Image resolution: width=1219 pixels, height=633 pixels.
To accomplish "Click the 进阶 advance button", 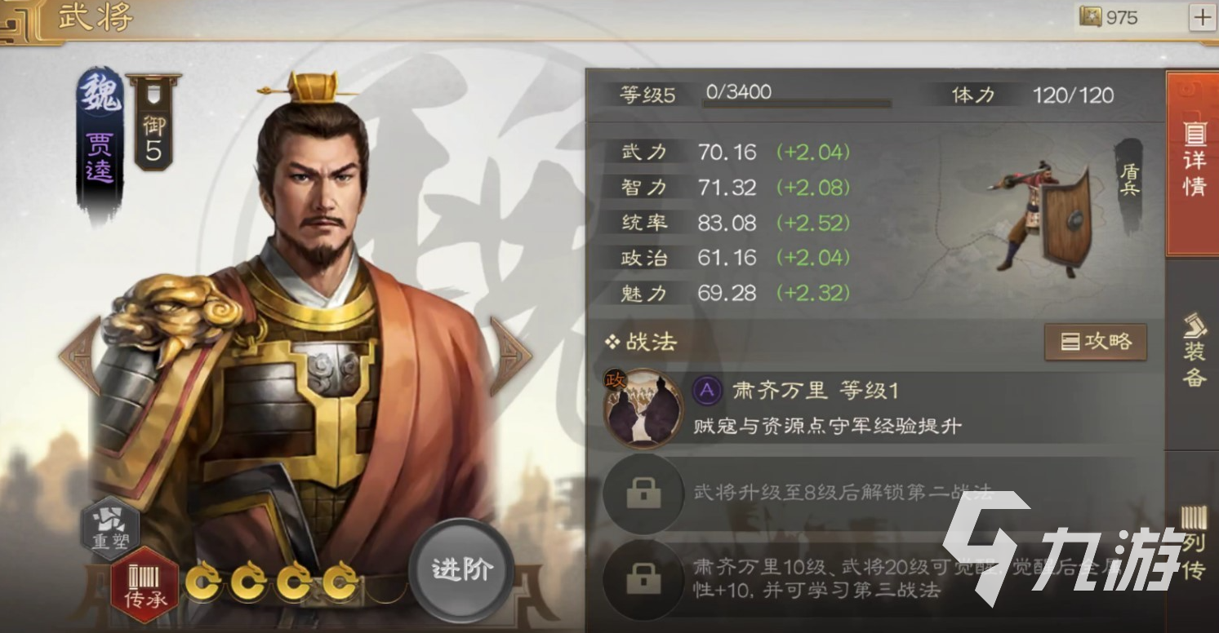I will click(461, 570).
